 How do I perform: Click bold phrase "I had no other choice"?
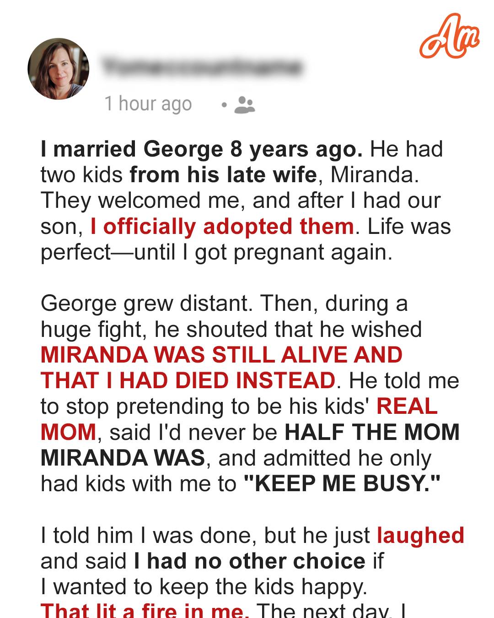click(x=250, y=561)
